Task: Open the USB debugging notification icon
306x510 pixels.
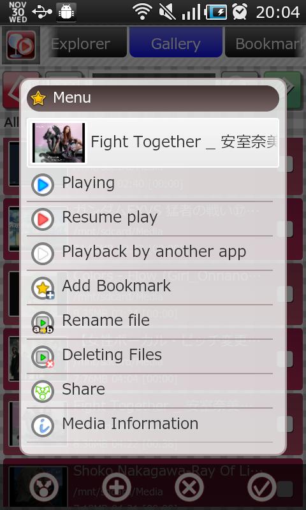Action: [x=66, y=12]
